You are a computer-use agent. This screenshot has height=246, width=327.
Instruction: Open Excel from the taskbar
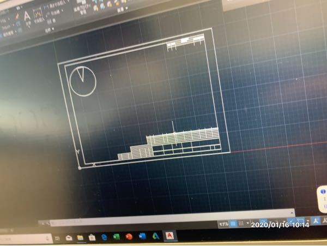pyautogui.click(x=116, y=237)
